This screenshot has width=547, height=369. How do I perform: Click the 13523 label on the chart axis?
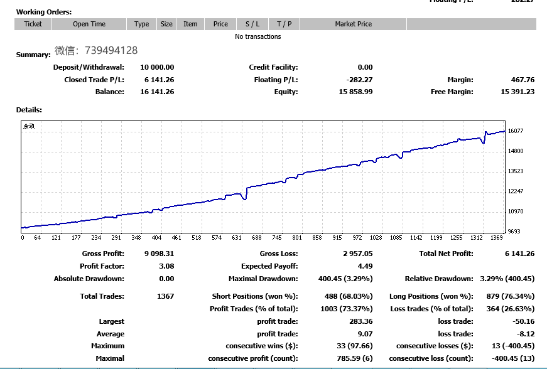(x=516, y=171)
